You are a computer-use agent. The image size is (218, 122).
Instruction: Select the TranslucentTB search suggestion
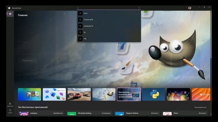(109, 20)
